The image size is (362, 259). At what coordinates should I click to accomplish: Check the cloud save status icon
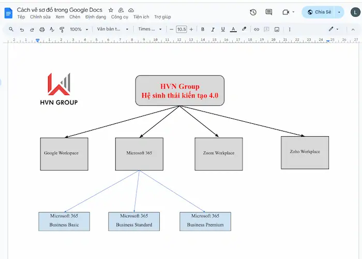[x=131, y=10]
